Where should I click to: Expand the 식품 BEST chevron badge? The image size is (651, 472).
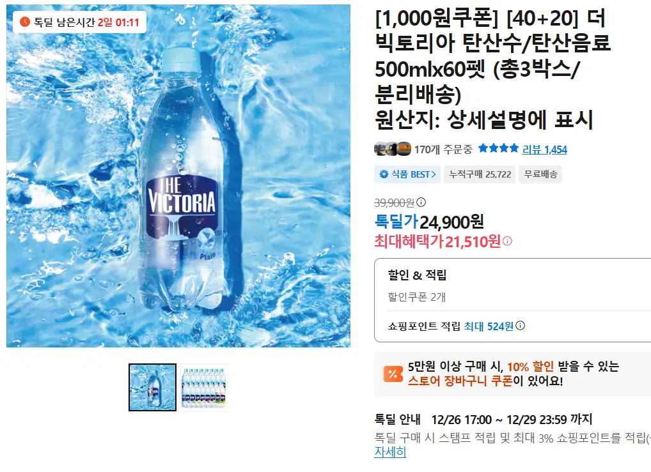[407, 174]
